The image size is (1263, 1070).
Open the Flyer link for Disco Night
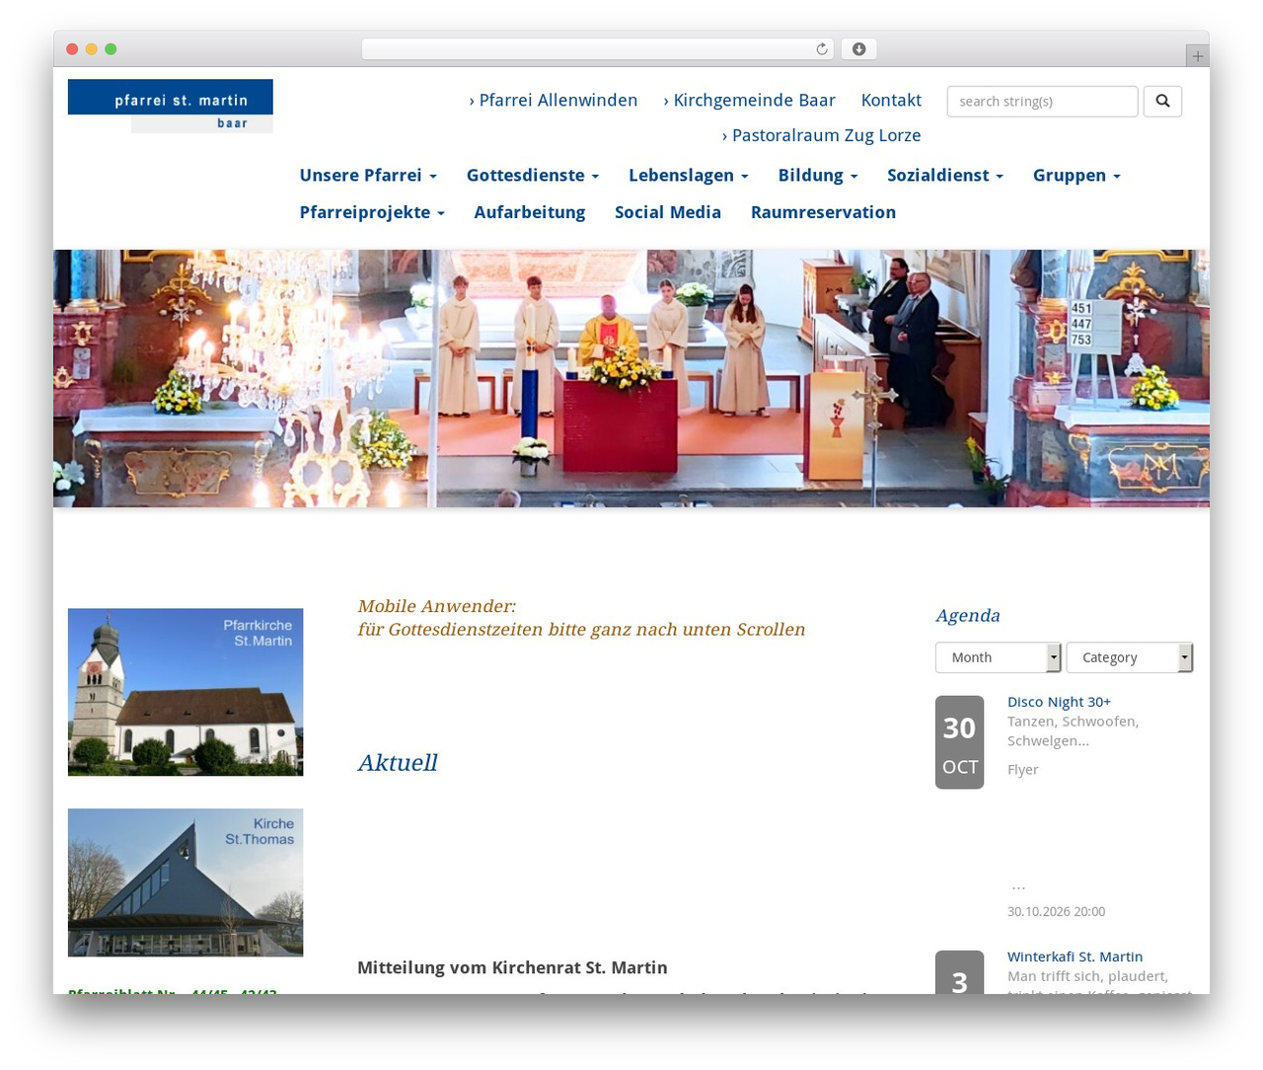1022,770
